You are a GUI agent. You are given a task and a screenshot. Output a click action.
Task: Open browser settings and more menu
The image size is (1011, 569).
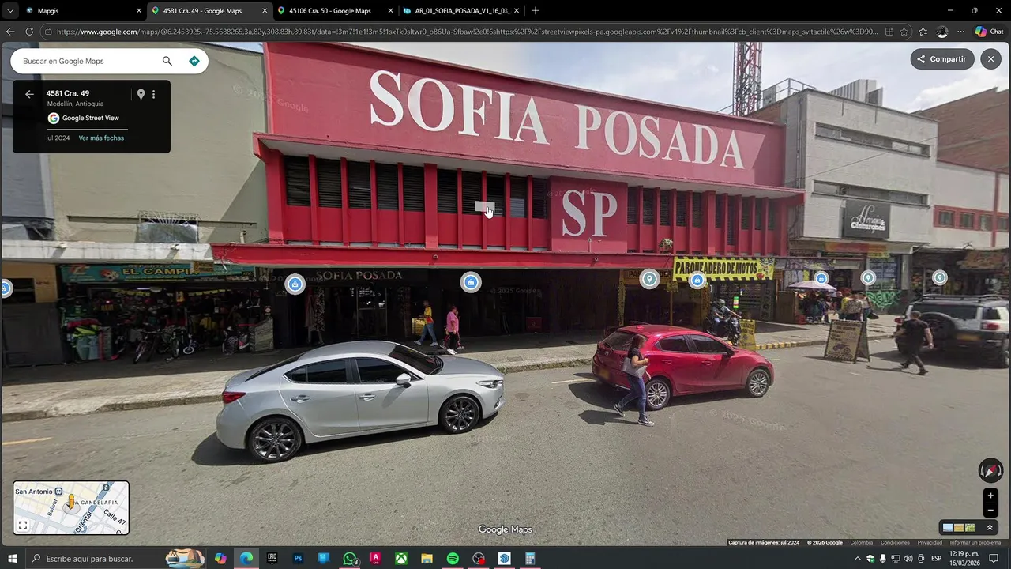pos(960,32)
